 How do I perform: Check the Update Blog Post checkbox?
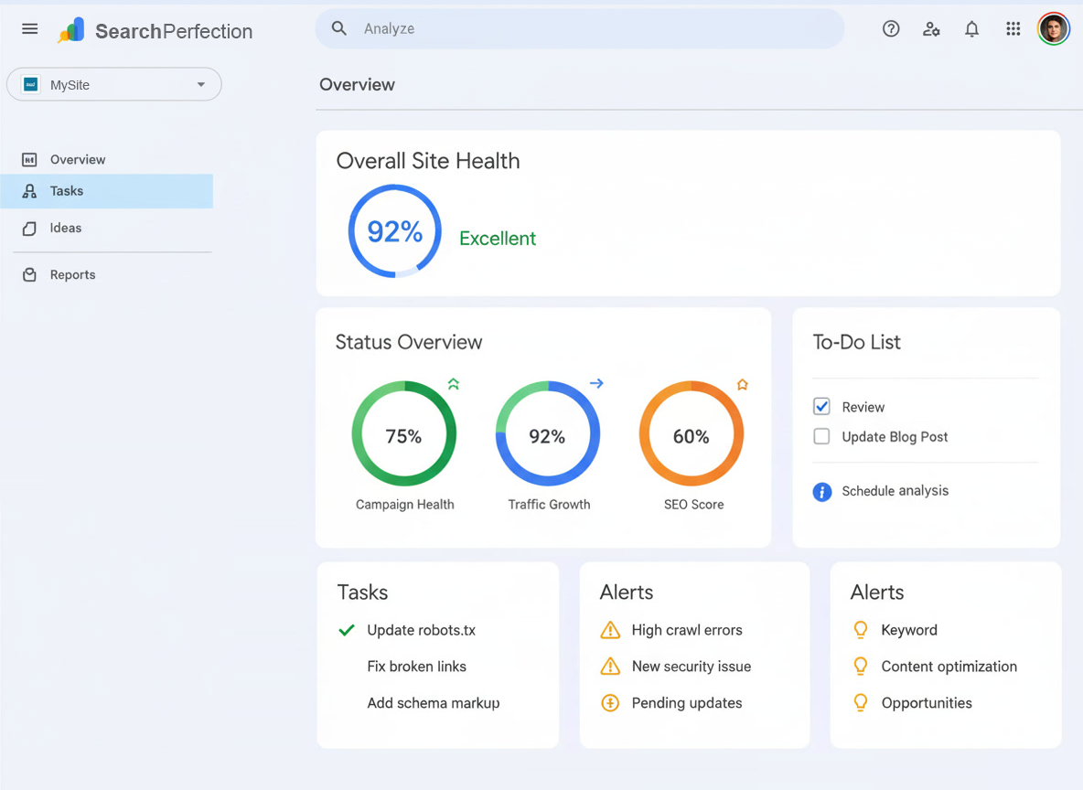pyautogui.click(x=821, y=437)
